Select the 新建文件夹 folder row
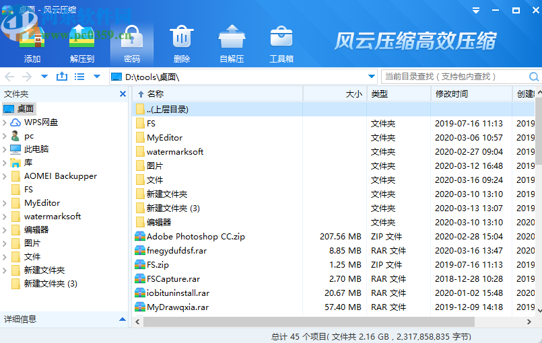This screenshot has height=343, width=542. point(333,194)
